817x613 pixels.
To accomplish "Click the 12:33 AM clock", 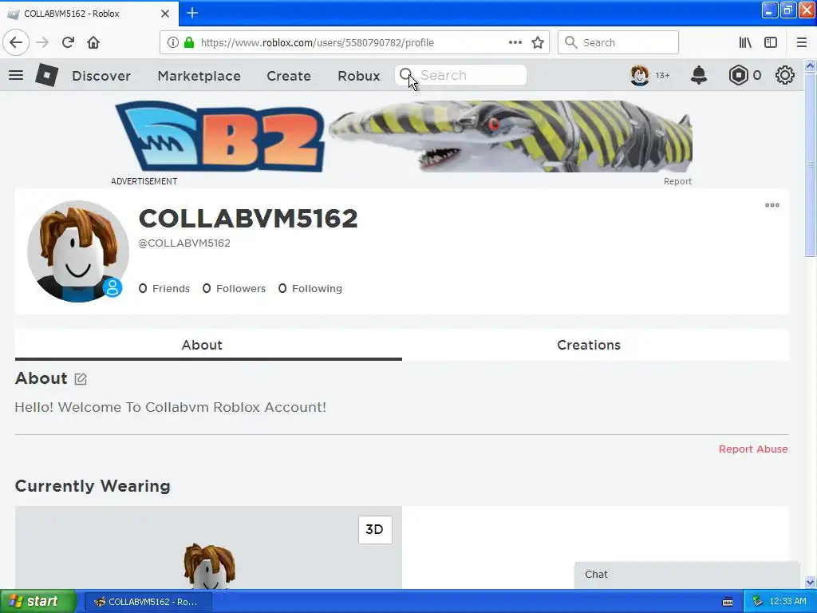I will (x=787, y=602).
